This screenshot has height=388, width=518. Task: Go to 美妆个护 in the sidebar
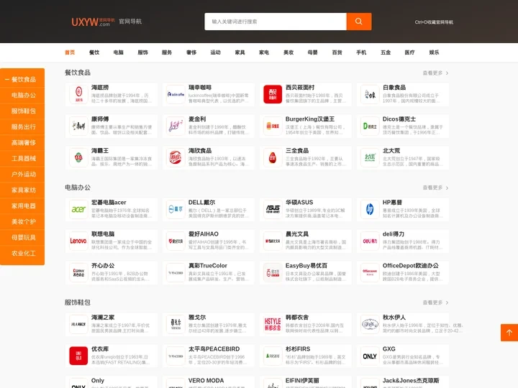pos(22,222)
